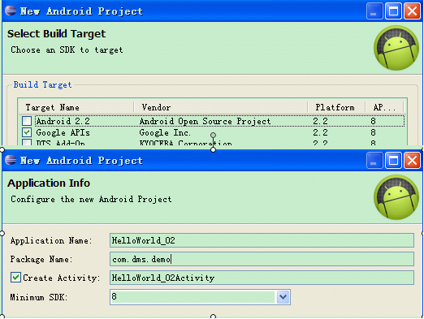Toggle the Create Activity checkbox
The height and width of the screenshot is (319, 424).
[15, 278]
